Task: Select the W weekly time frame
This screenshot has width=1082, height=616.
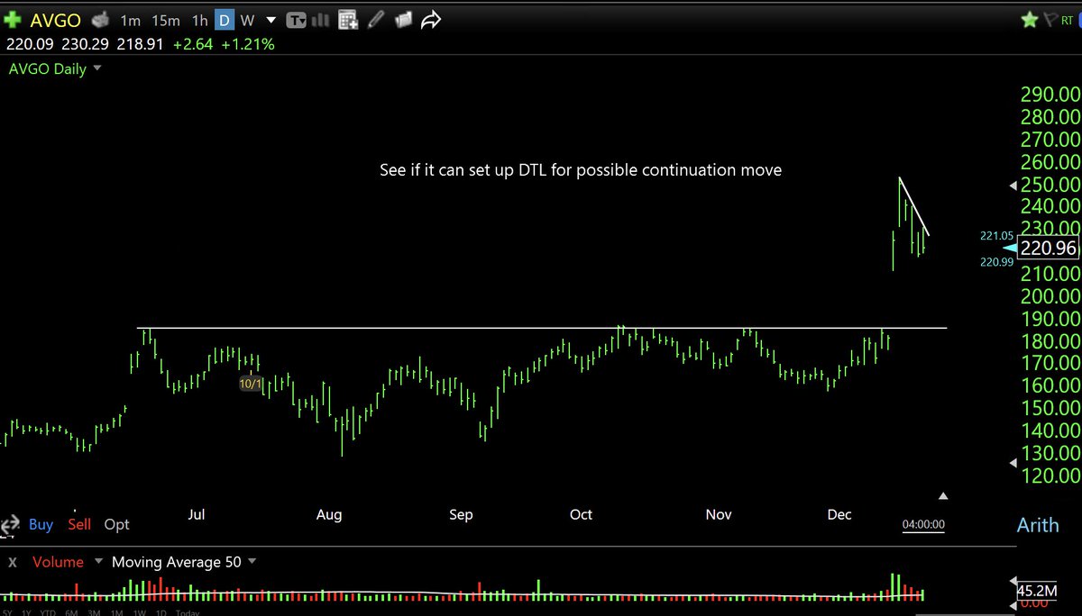Action: point(246,20)
